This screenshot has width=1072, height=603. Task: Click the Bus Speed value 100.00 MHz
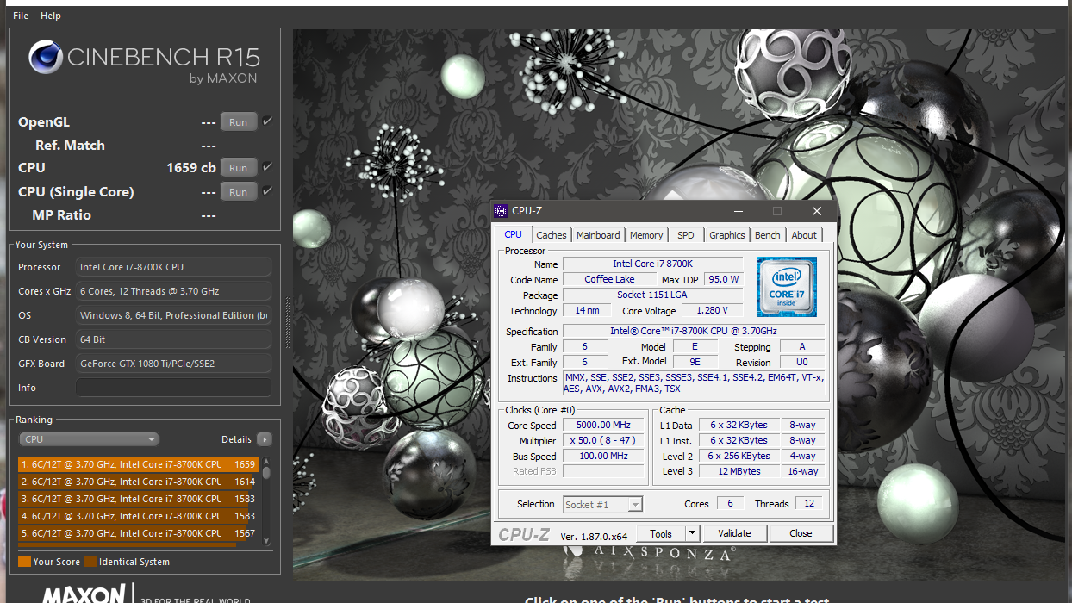(603, 456)
